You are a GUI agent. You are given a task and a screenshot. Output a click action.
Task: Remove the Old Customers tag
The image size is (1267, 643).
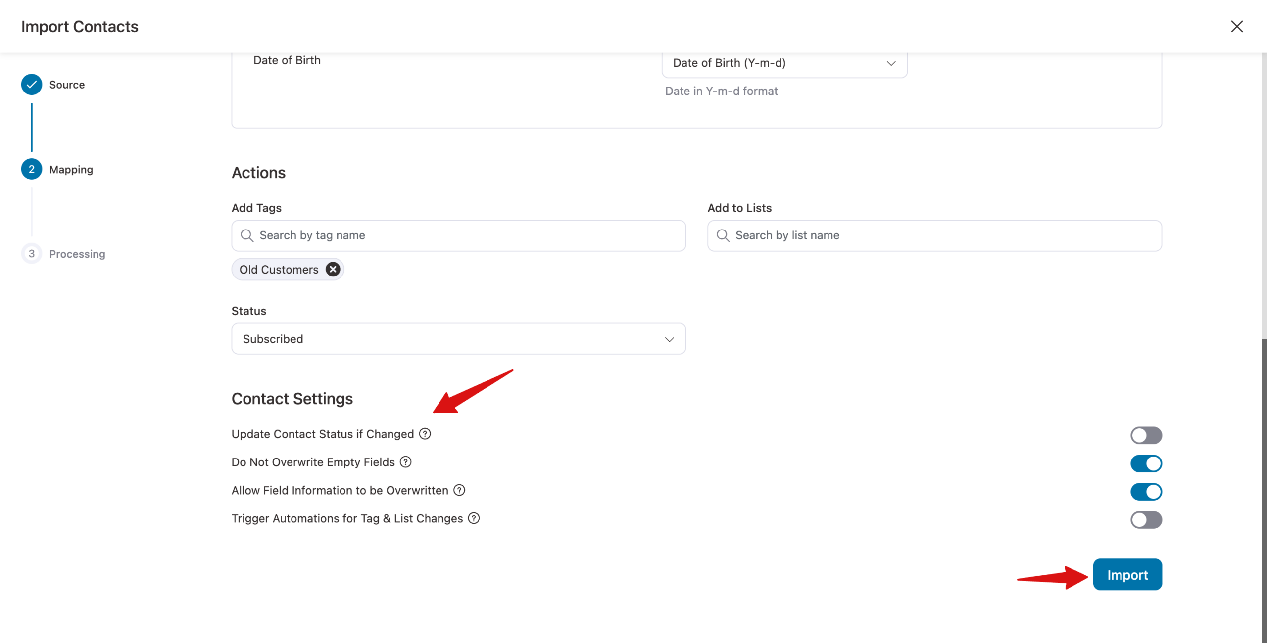click(x=333, y=269)
